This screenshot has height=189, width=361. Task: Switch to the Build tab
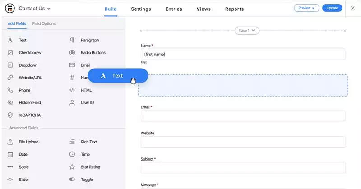[x=111, y=9]
